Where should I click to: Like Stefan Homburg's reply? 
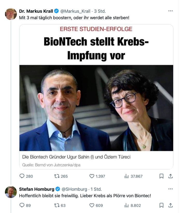pyautogui.click(x=92, y=205)
